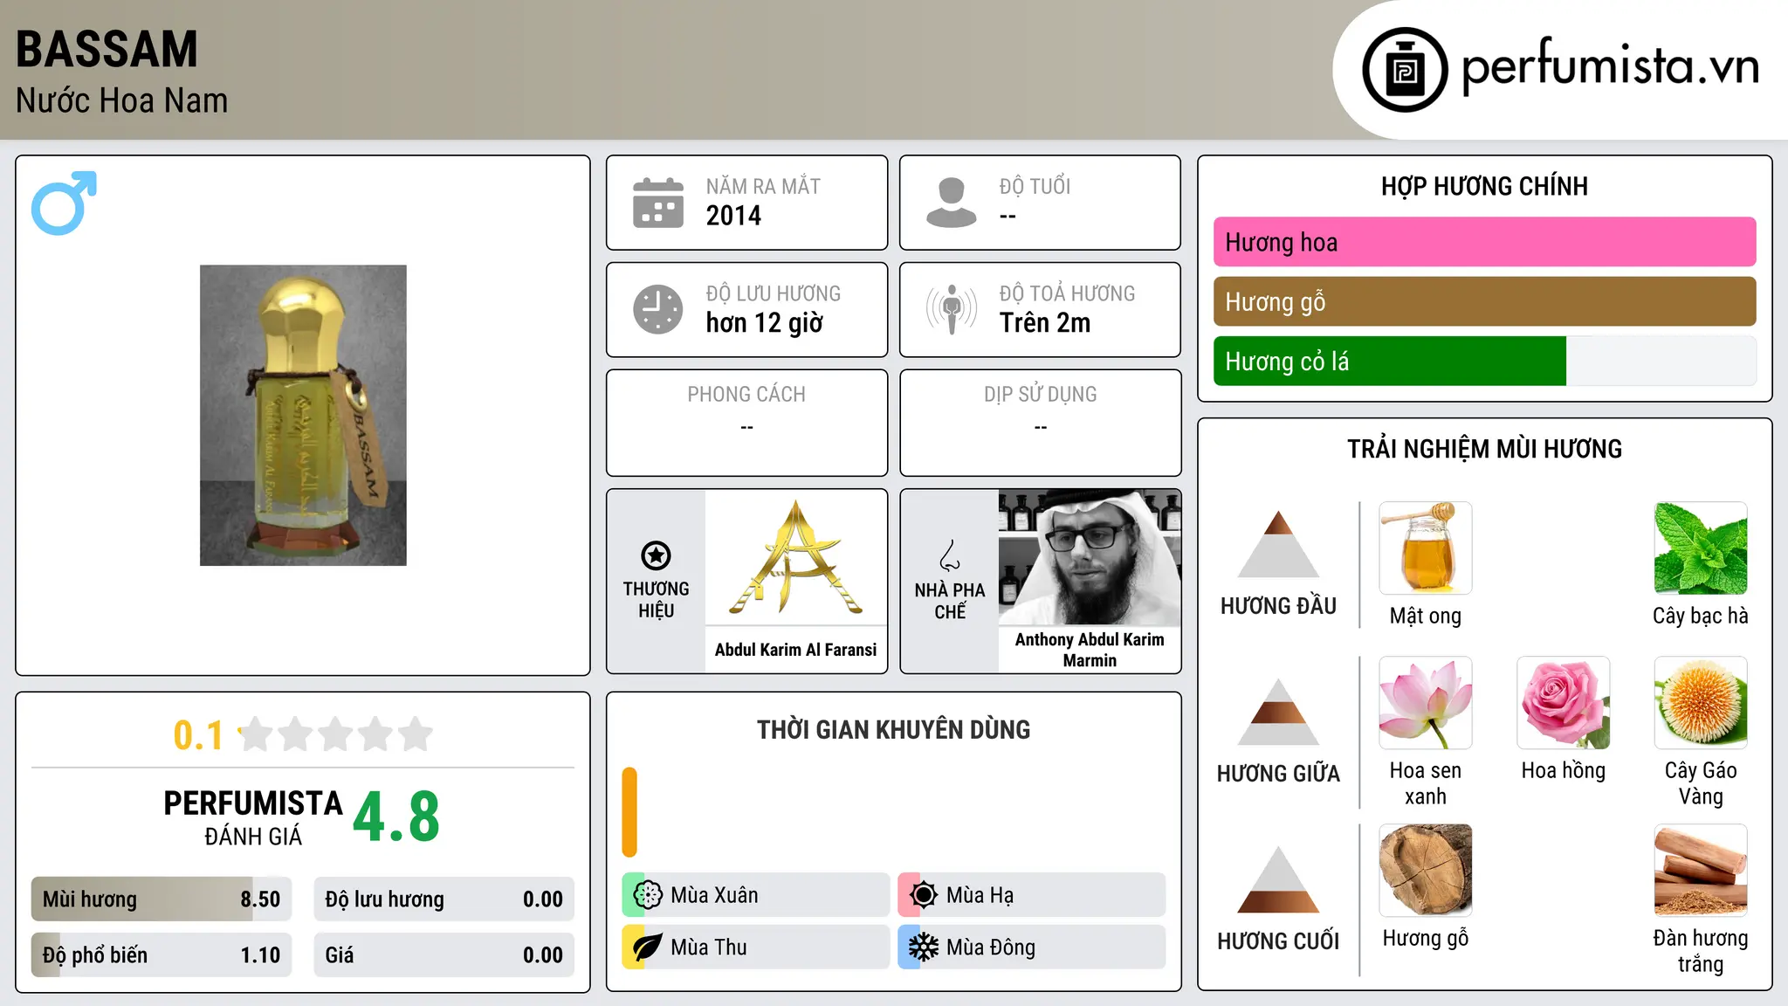Viewport: 1788px width, 1006px height.
Task: Click the Hương cuối pyramid icon
Action: pyautogui.click(x=1278, y=879)
